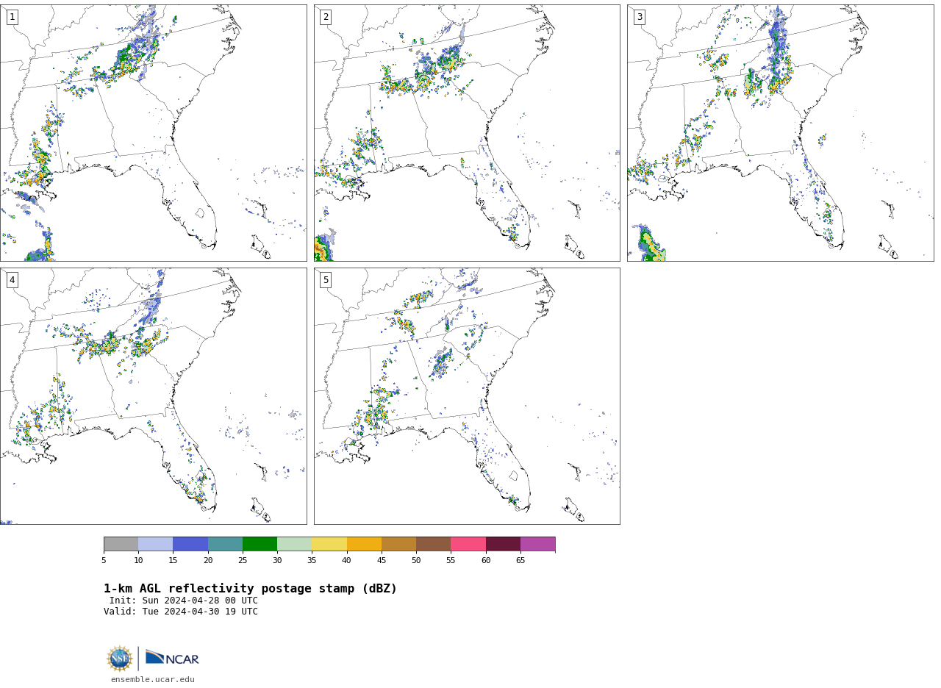Click the panel number 5 label box
This screenshot has height=688, width=941.
[x=326, y=280]
